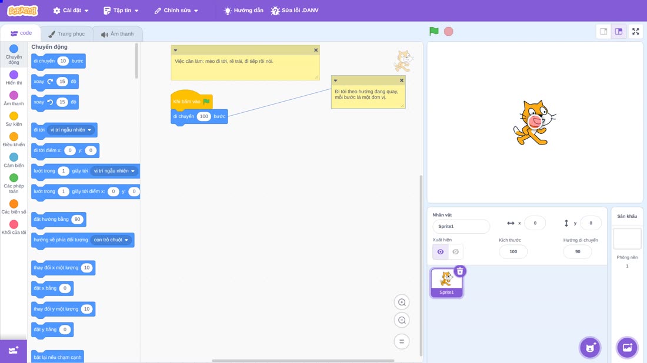
Task: Click the Scratch logo
Action: (x=23, y=11)
